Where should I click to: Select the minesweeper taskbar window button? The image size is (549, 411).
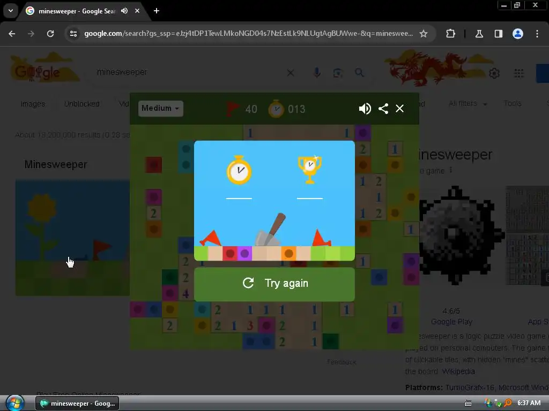[77, 404]
